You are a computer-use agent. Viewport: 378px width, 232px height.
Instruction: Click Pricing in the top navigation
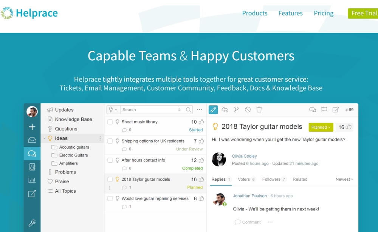tap(324, 13)
